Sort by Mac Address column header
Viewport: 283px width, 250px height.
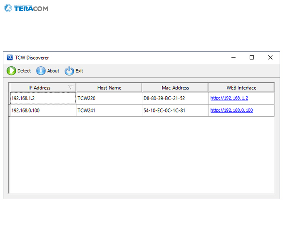click(175, 87)
